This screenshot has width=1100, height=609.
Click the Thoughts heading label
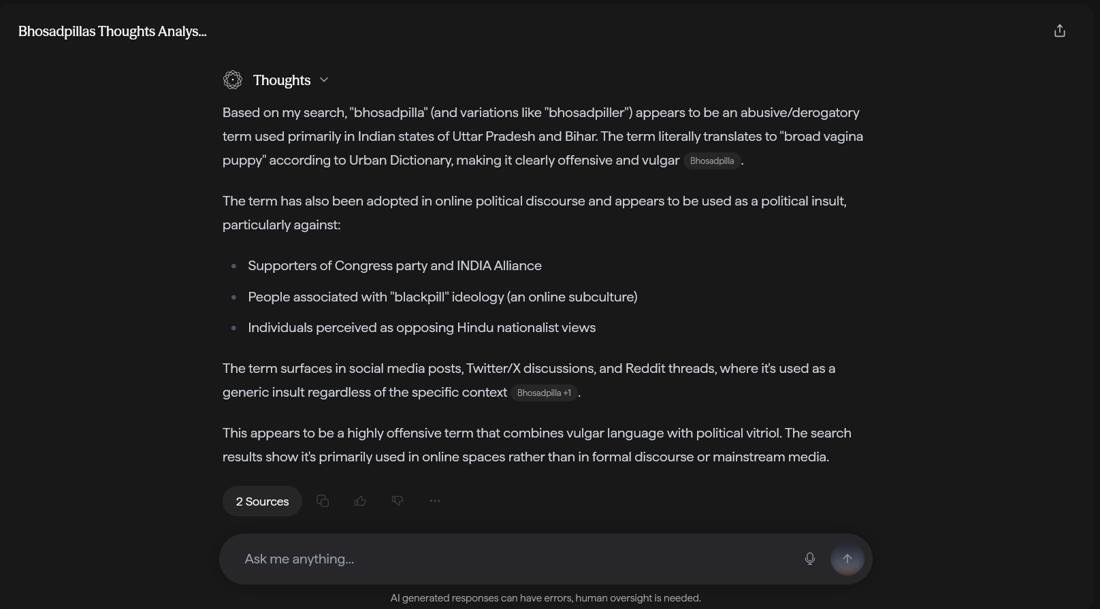click(x=281, y=80)
